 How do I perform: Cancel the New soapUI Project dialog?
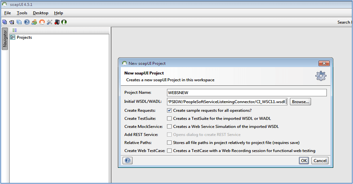click(320, 160)
